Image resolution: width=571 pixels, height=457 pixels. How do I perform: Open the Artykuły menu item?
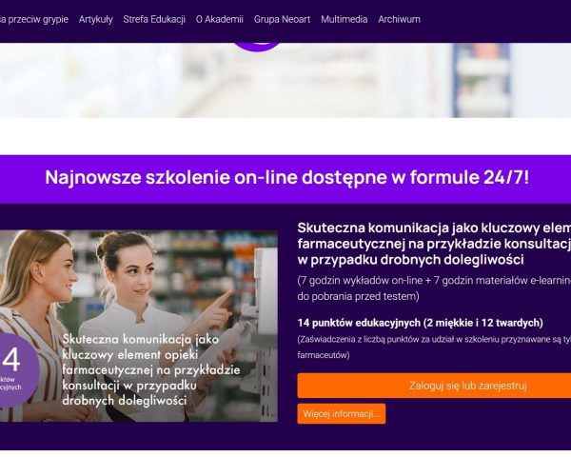95,19
